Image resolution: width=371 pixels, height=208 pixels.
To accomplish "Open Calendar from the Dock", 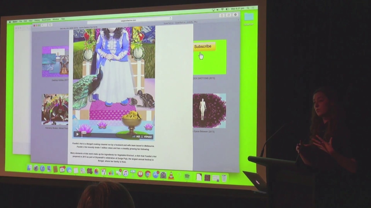I will pos(62,170).
